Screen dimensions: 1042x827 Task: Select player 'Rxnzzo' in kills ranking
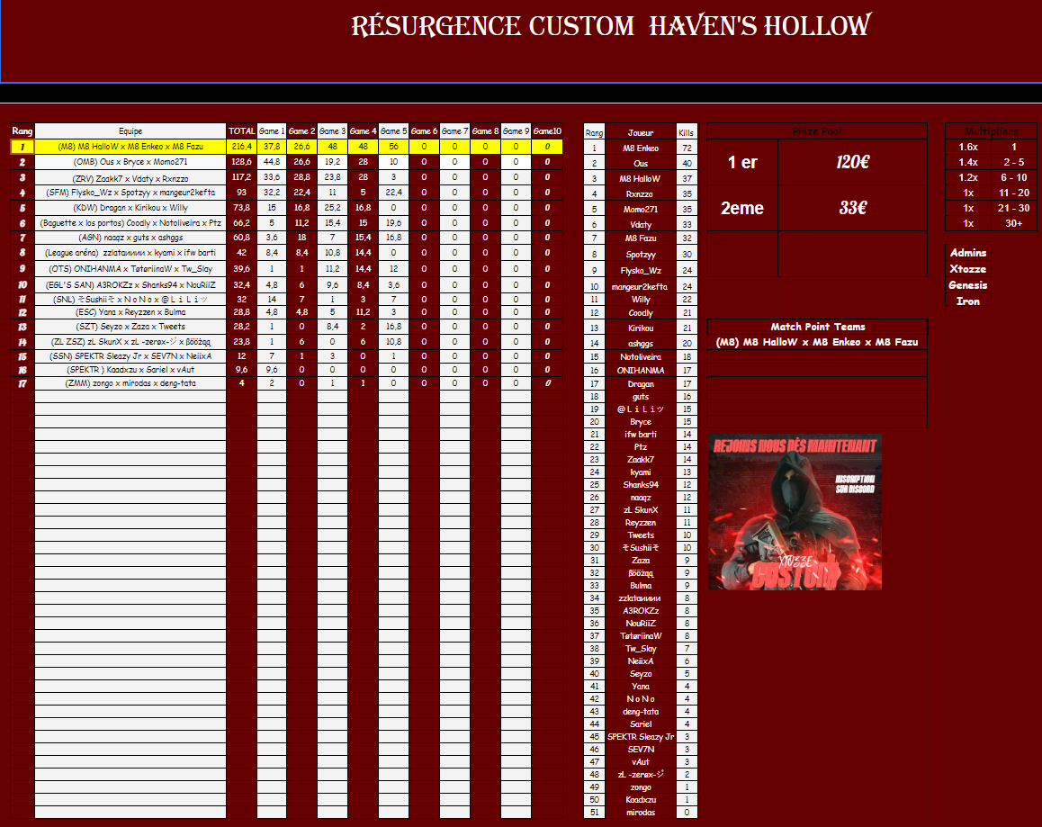(641, 193)
